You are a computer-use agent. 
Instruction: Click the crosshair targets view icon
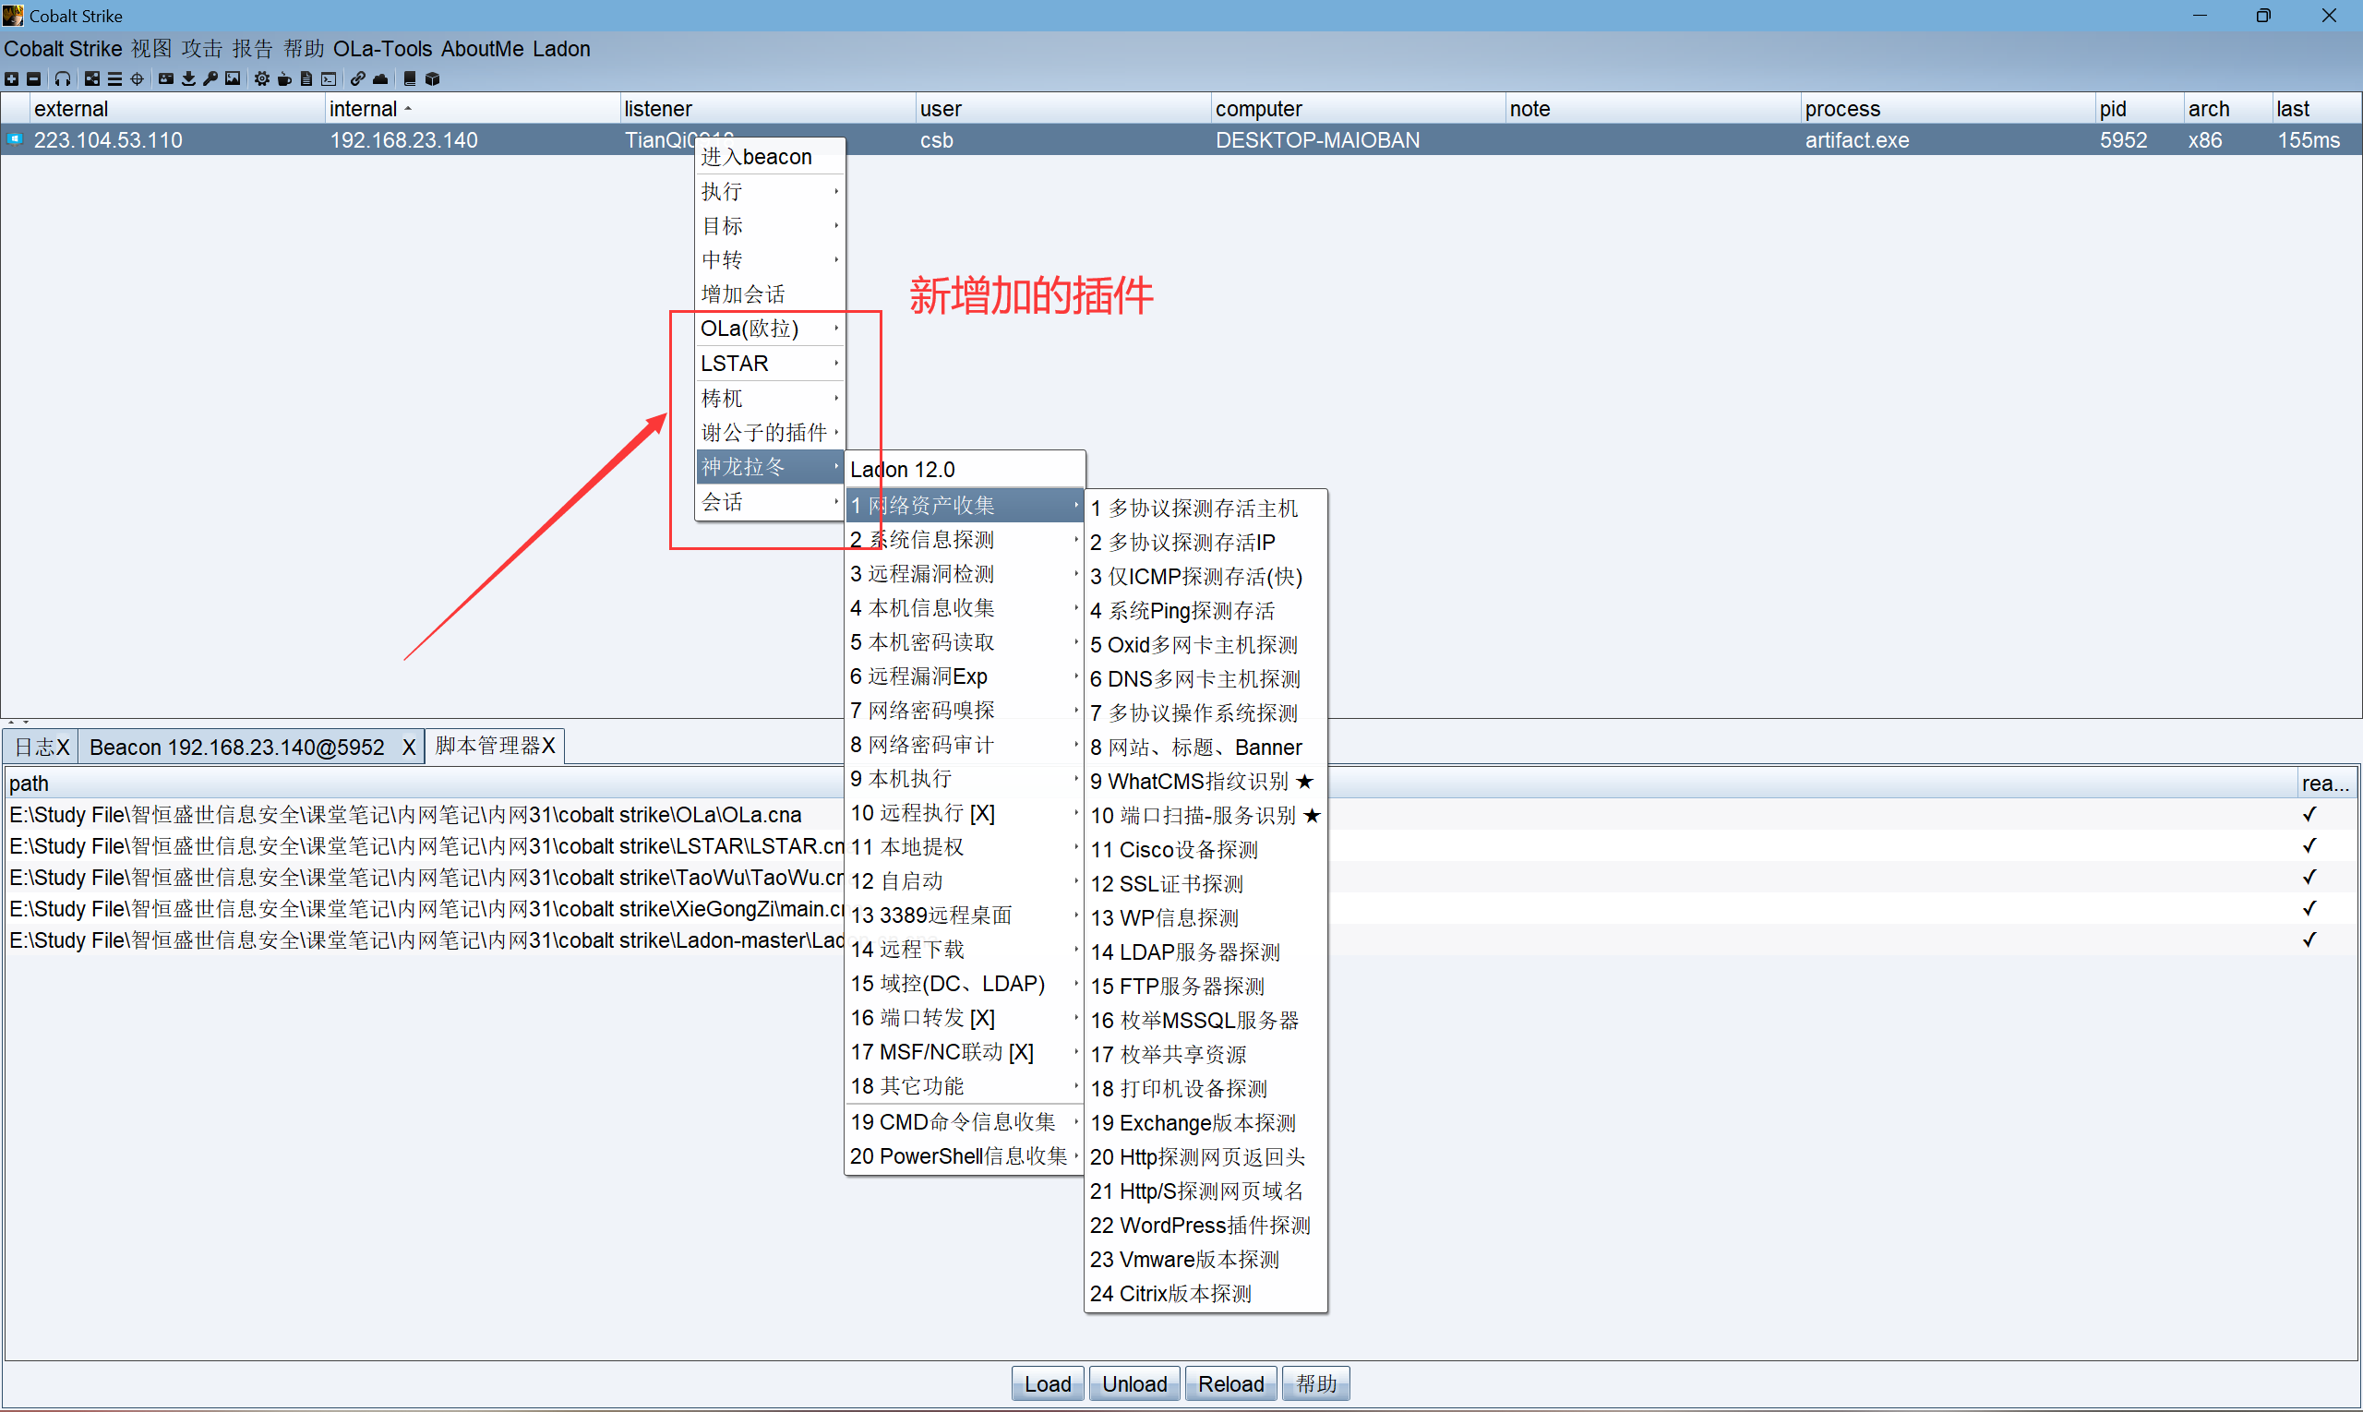tap(137, 79)
